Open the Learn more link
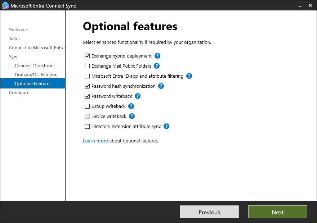Viewport: 317px width, 223px height. 95,141
